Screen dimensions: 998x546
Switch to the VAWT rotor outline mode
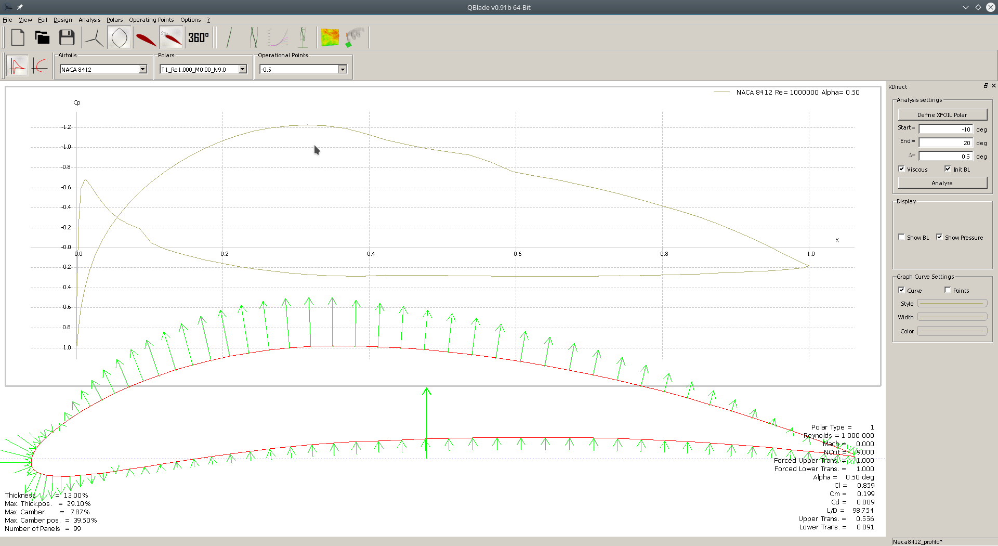coord(119,37)
